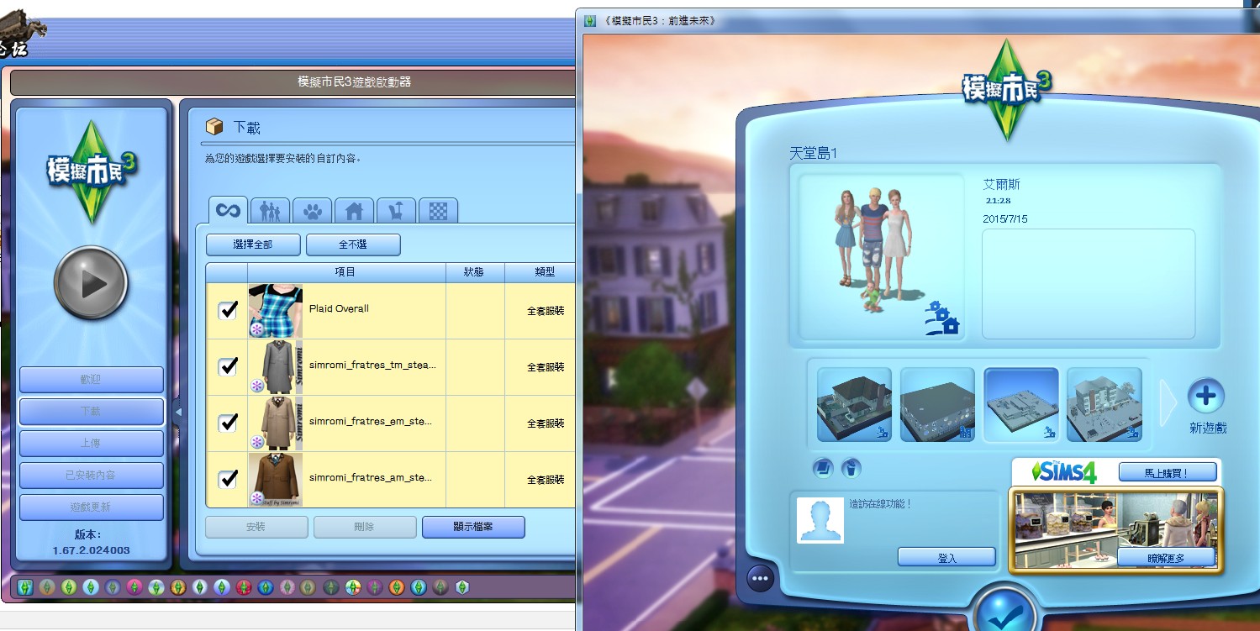The image size is (1260, 631).
Task: Click the Sims 4 logo in the ad
Action: tap(1063, 471)
